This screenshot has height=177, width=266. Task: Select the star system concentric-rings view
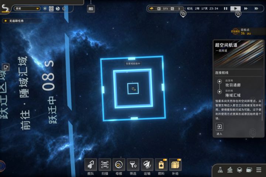(x=51, y=8)
